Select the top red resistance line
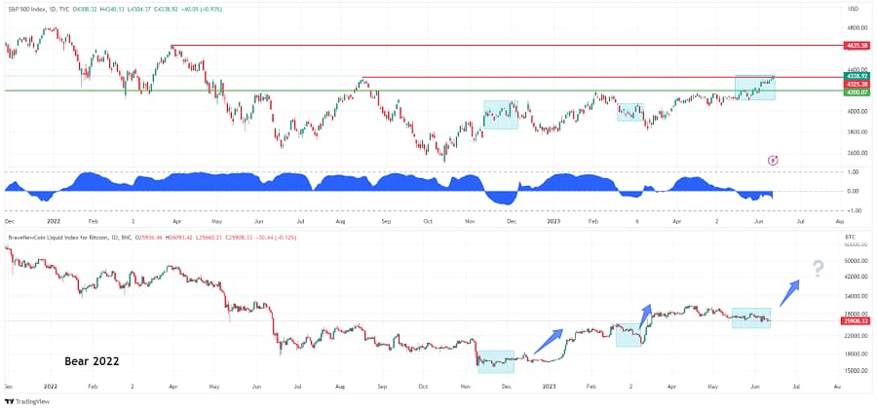Screen dimensions: 877x410 (x=506, y=46)
